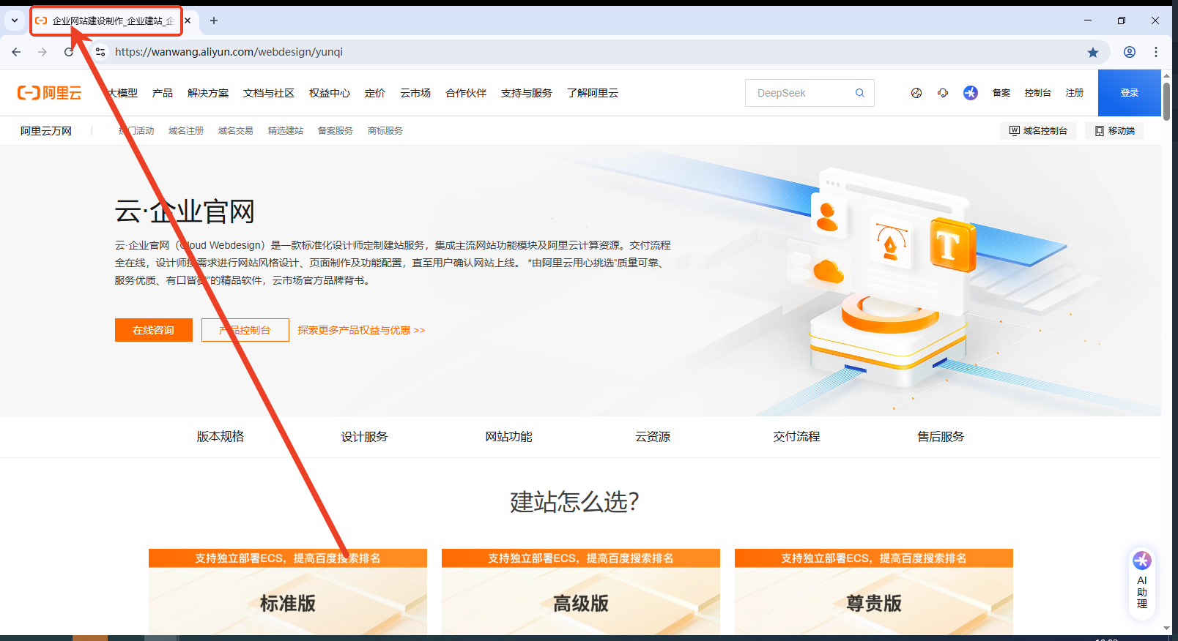This screenshot has width=1178, height=641.
Task: Open the 解决方案 menu
Action: (208, 93)
